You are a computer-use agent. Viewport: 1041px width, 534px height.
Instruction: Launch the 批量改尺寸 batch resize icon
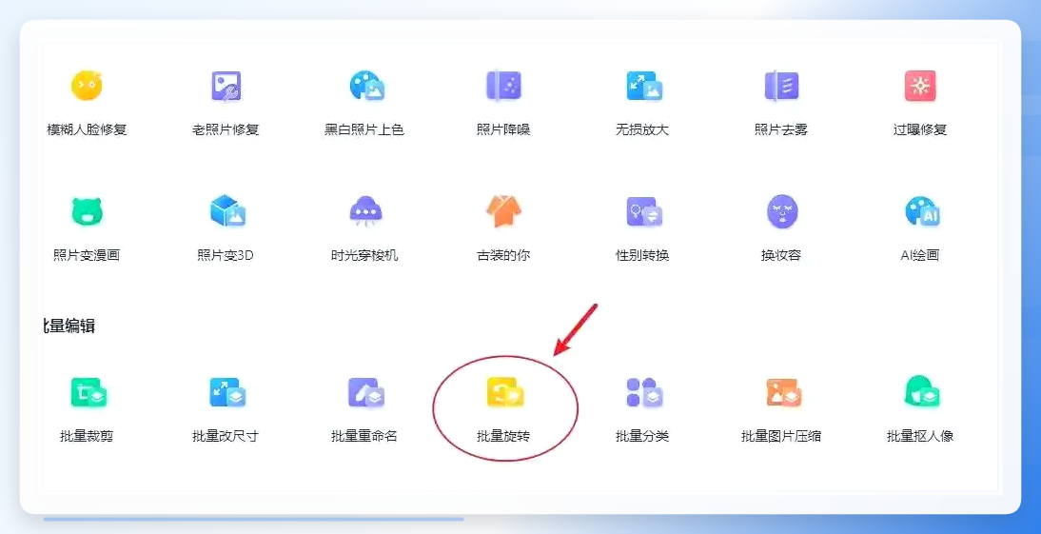[227, 392]
